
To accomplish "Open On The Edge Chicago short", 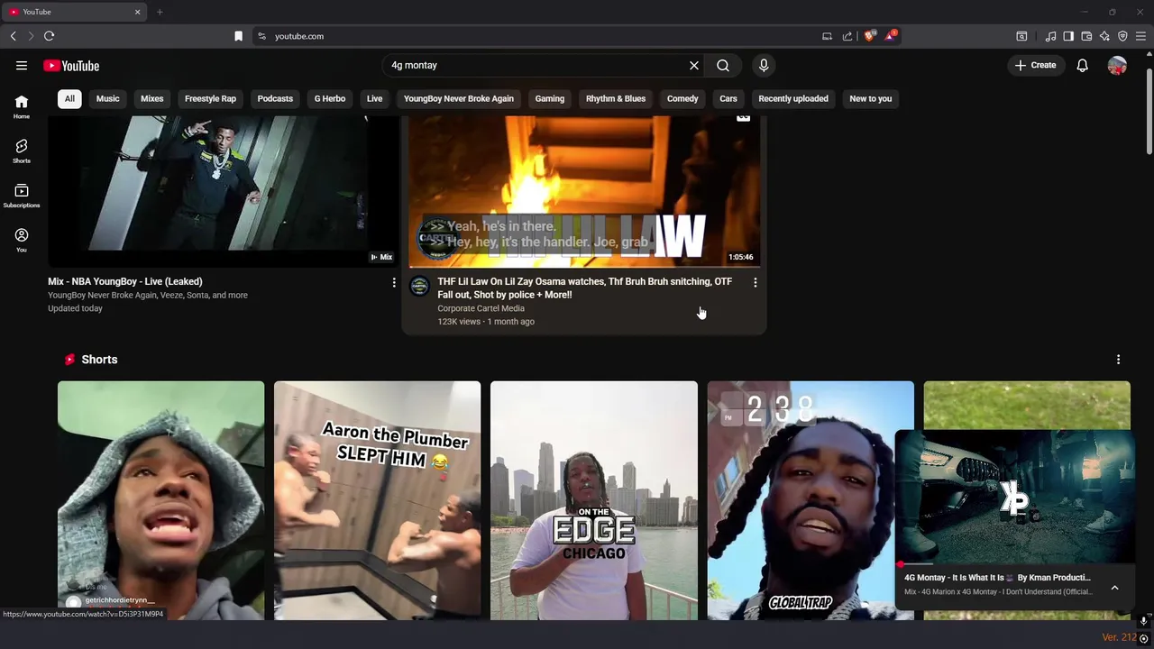I will click(x=594, y=500).
